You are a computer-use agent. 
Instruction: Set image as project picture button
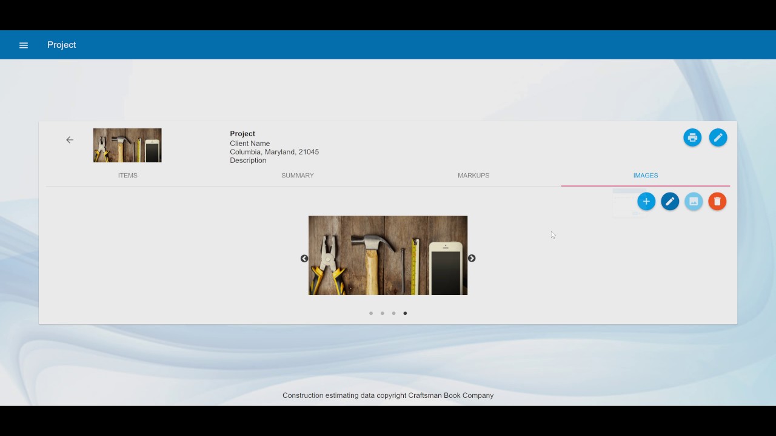pyautogui.click(x=694, y=202)
